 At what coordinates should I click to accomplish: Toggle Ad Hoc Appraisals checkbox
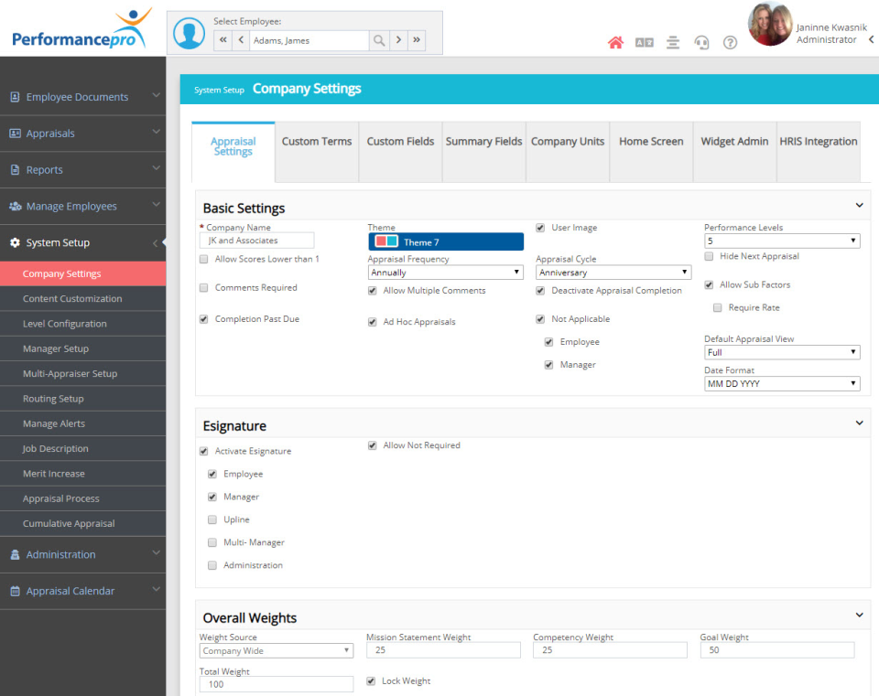pos(373,322)
